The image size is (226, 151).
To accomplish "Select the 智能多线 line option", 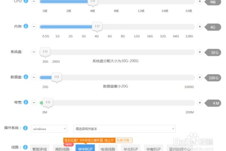I will coord(40,148).
